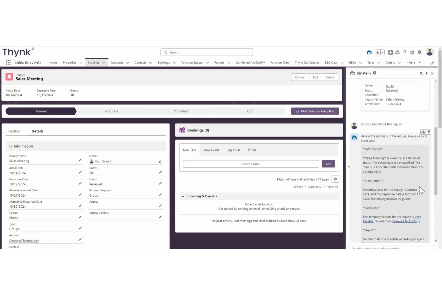
Task: Click the pencil icon to edit navigation bar
Action: pos(432,63)
